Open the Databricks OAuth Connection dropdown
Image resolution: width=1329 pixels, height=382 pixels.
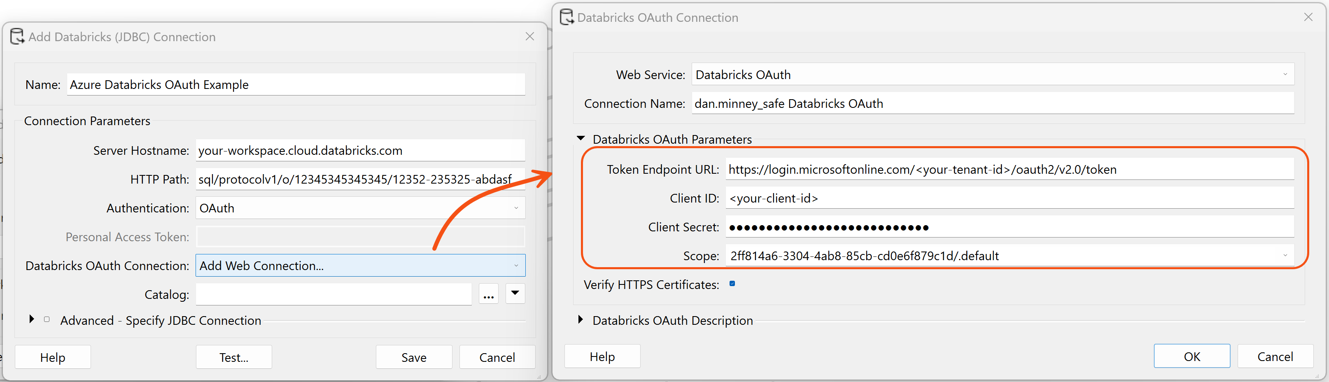point(360,266)
